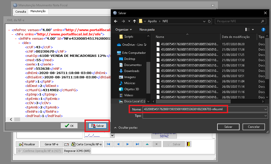Click the yellow exit door icon
Image resolution: width=271 pixels, height=164 pixels.
pos(188,144)
